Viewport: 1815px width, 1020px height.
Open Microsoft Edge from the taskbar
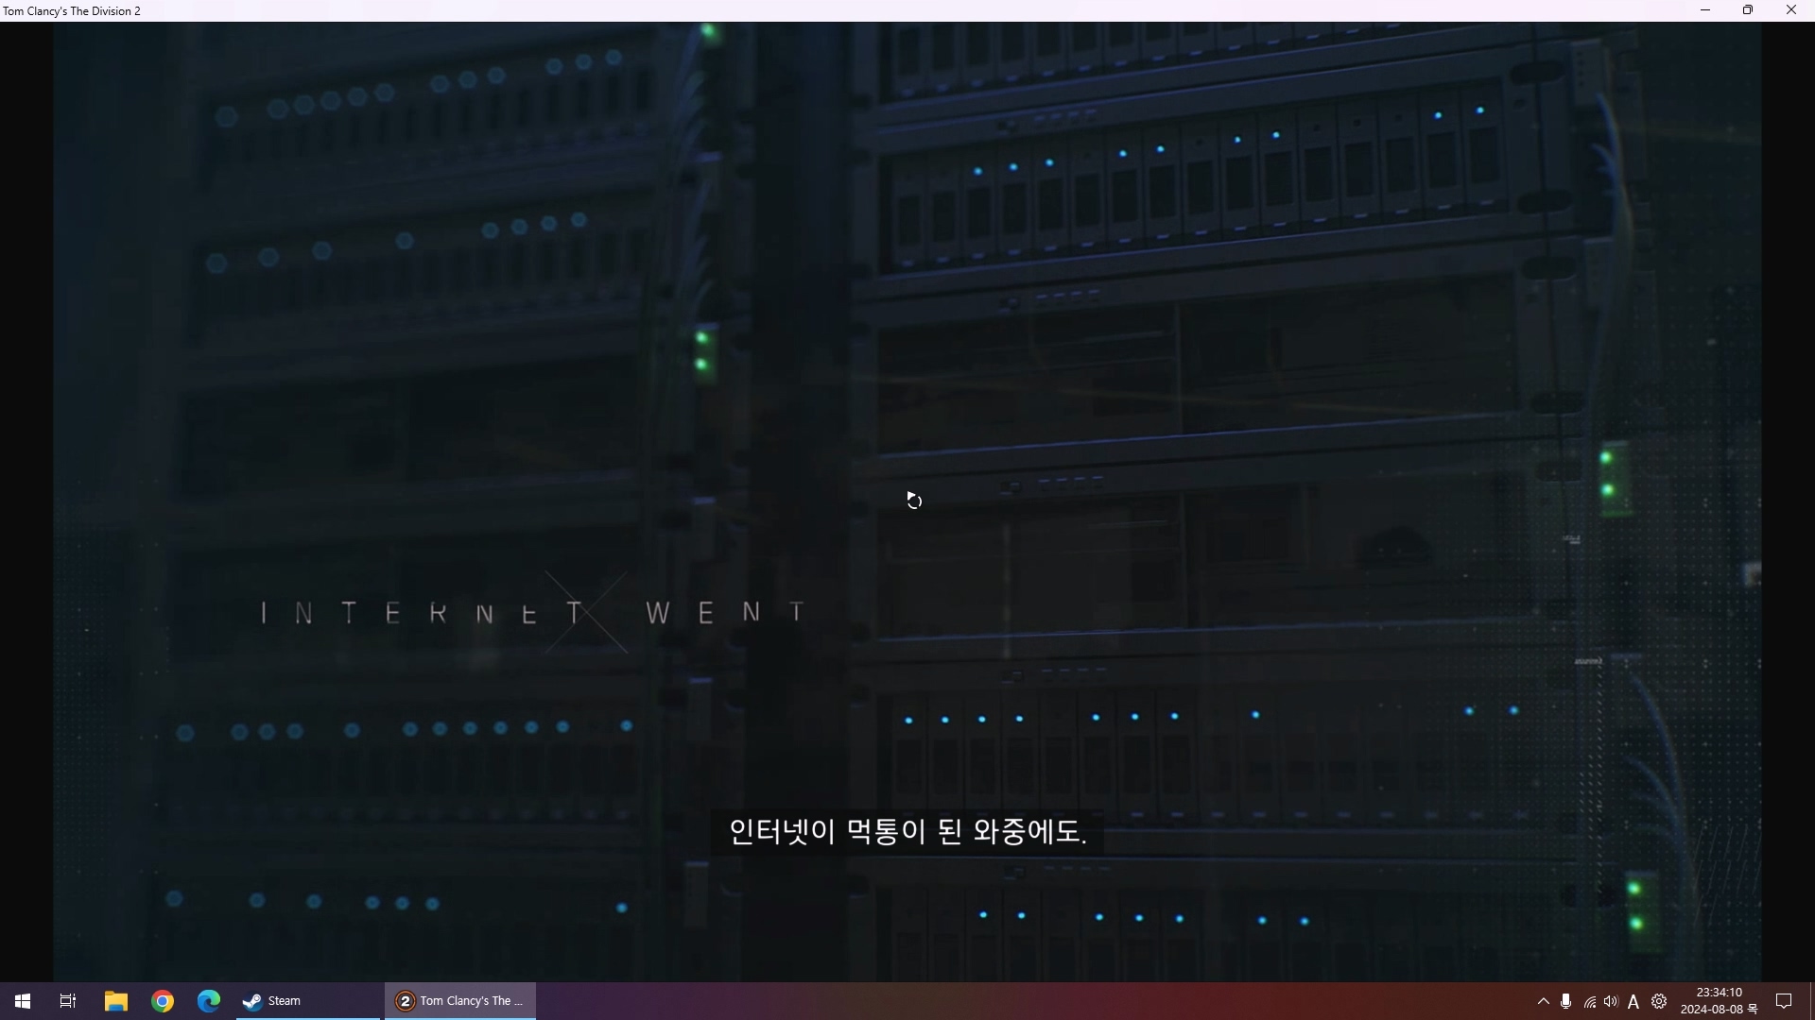209,1001
